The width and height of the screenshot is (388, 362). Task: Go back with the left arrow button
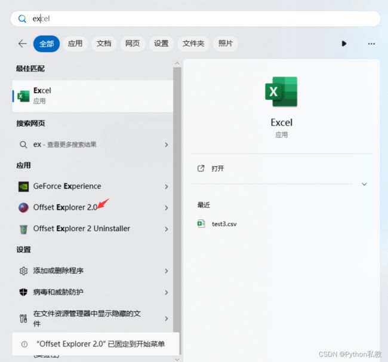click(x=23, y=44)
